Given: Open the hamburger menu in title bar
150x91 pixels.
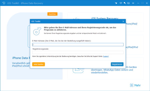Looking at the screenshot, I should (x=133, y=3).
